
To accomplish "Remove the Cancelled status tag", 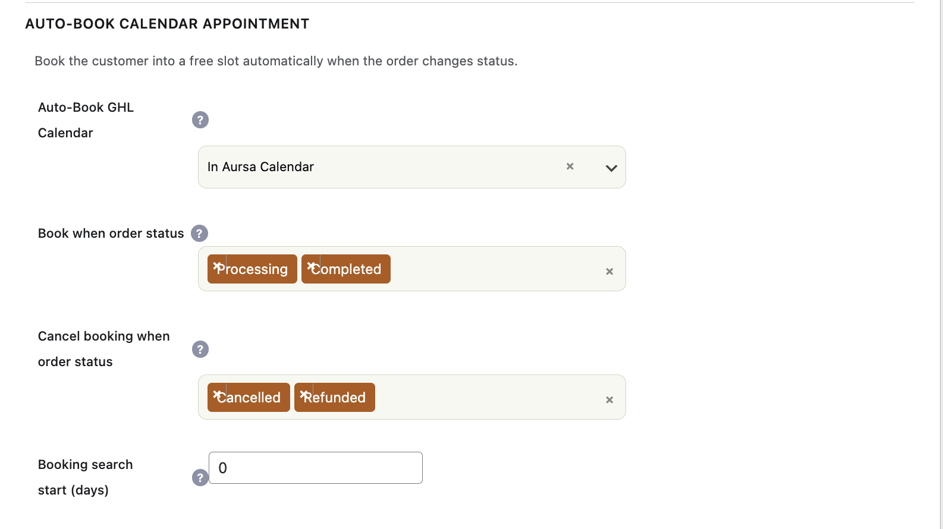I will (217, 395).
